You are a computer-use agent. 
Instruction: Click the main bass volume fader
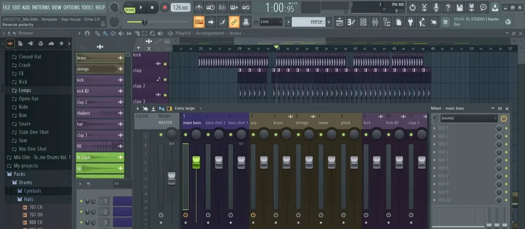tap(196, 163)
